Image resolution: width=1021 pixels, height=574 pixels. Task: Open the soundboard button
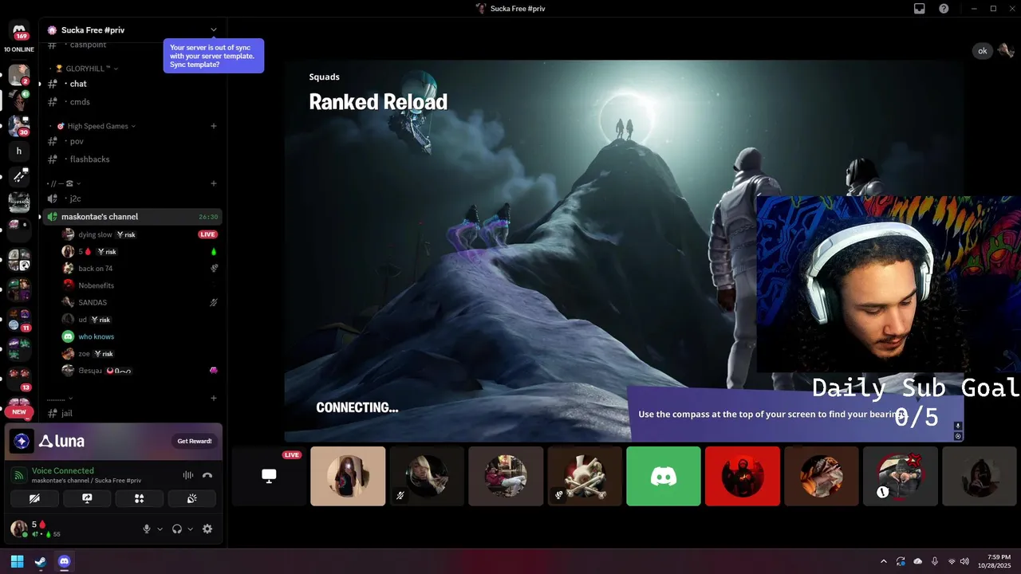coord(191,498)
